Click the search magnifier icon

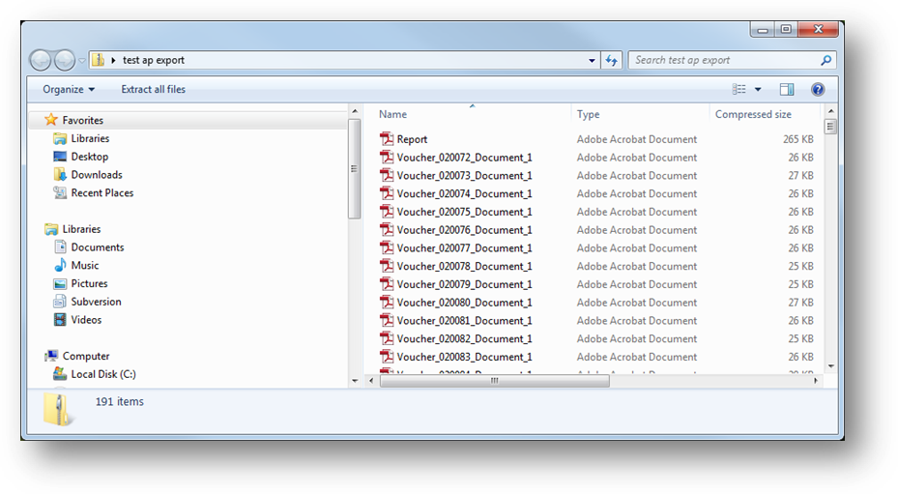(x=826, y=60)
